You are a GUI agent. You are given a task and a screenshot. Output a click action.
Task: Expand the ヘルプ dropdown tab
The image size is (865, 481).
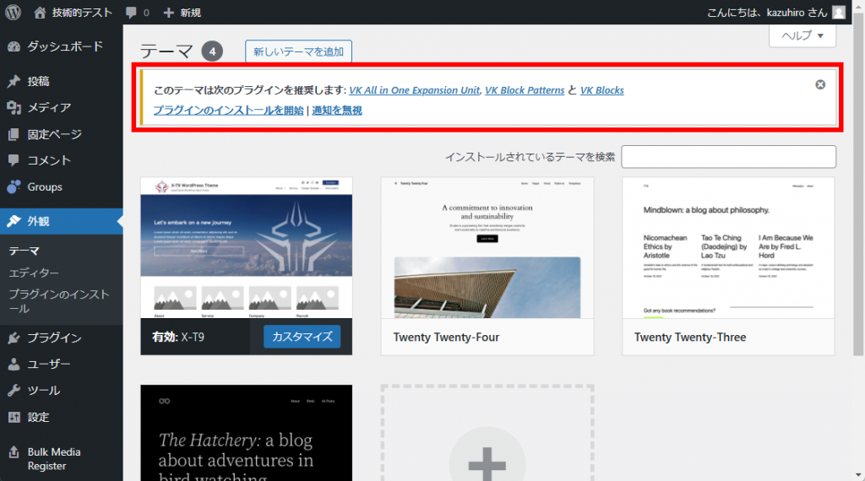(802, 35)
